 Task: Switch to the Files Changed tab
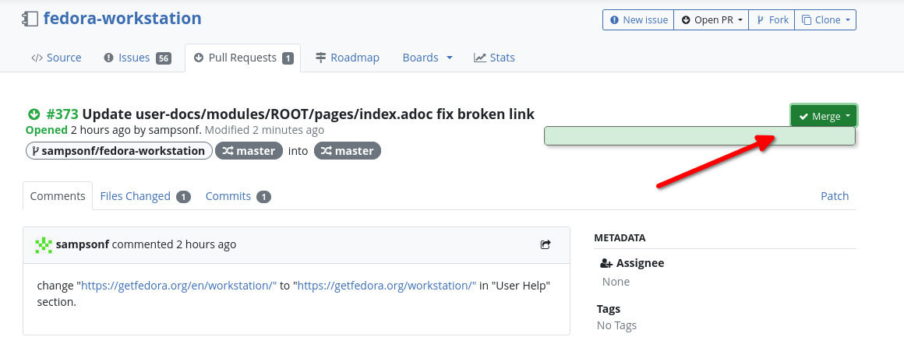click(x=146, y=196)
